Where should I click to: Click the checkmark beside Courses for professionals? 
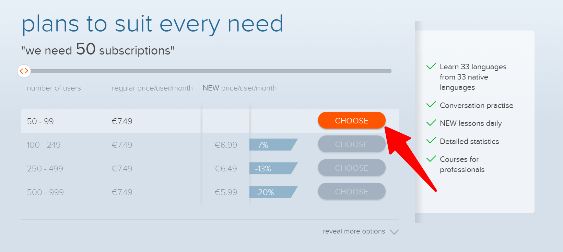432,159
